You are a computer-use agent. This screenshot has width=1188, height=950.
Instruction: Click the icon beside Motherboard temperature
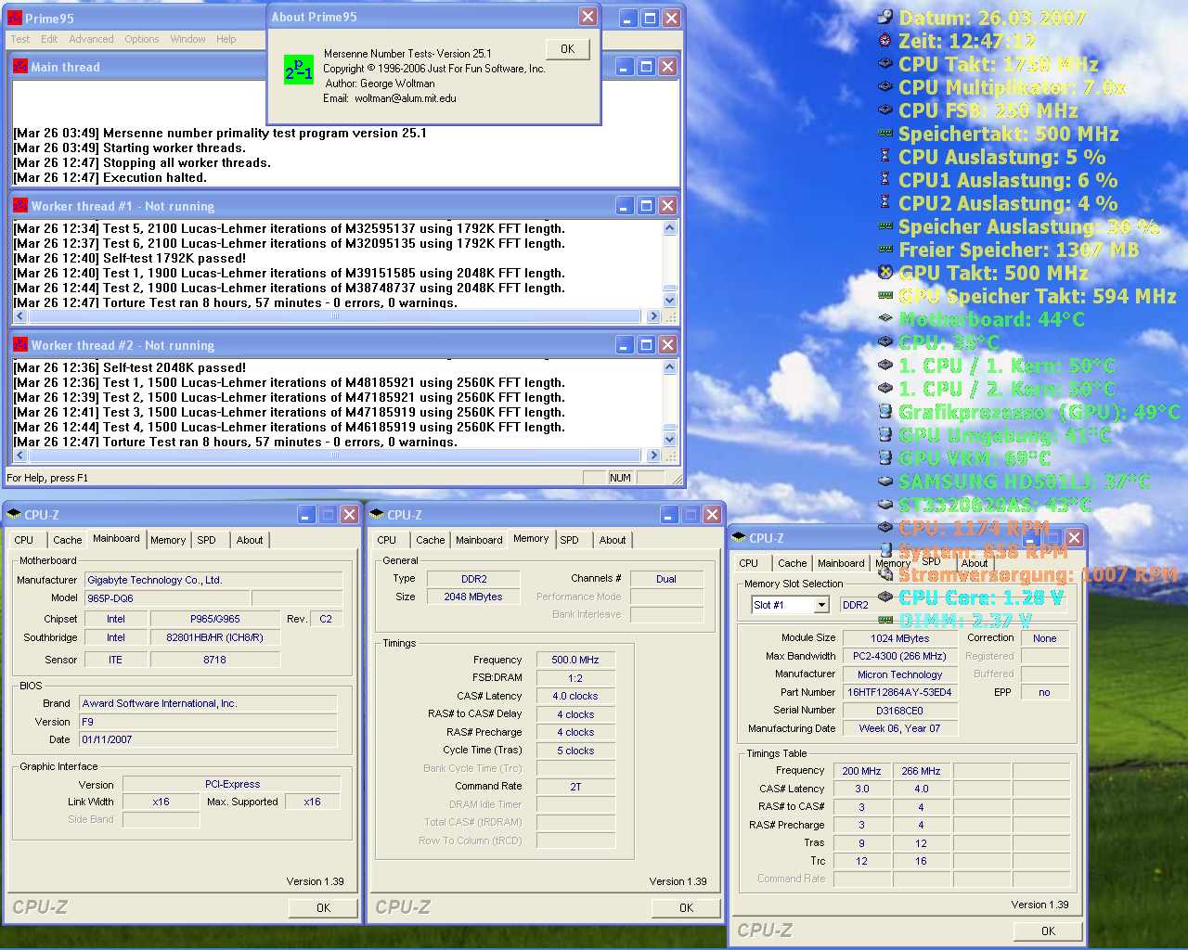click(885, 318)
